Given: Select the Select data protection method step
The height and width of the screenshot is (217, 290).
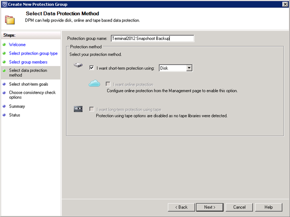Looking at the screenshot, I should click(x=28, y=73).
